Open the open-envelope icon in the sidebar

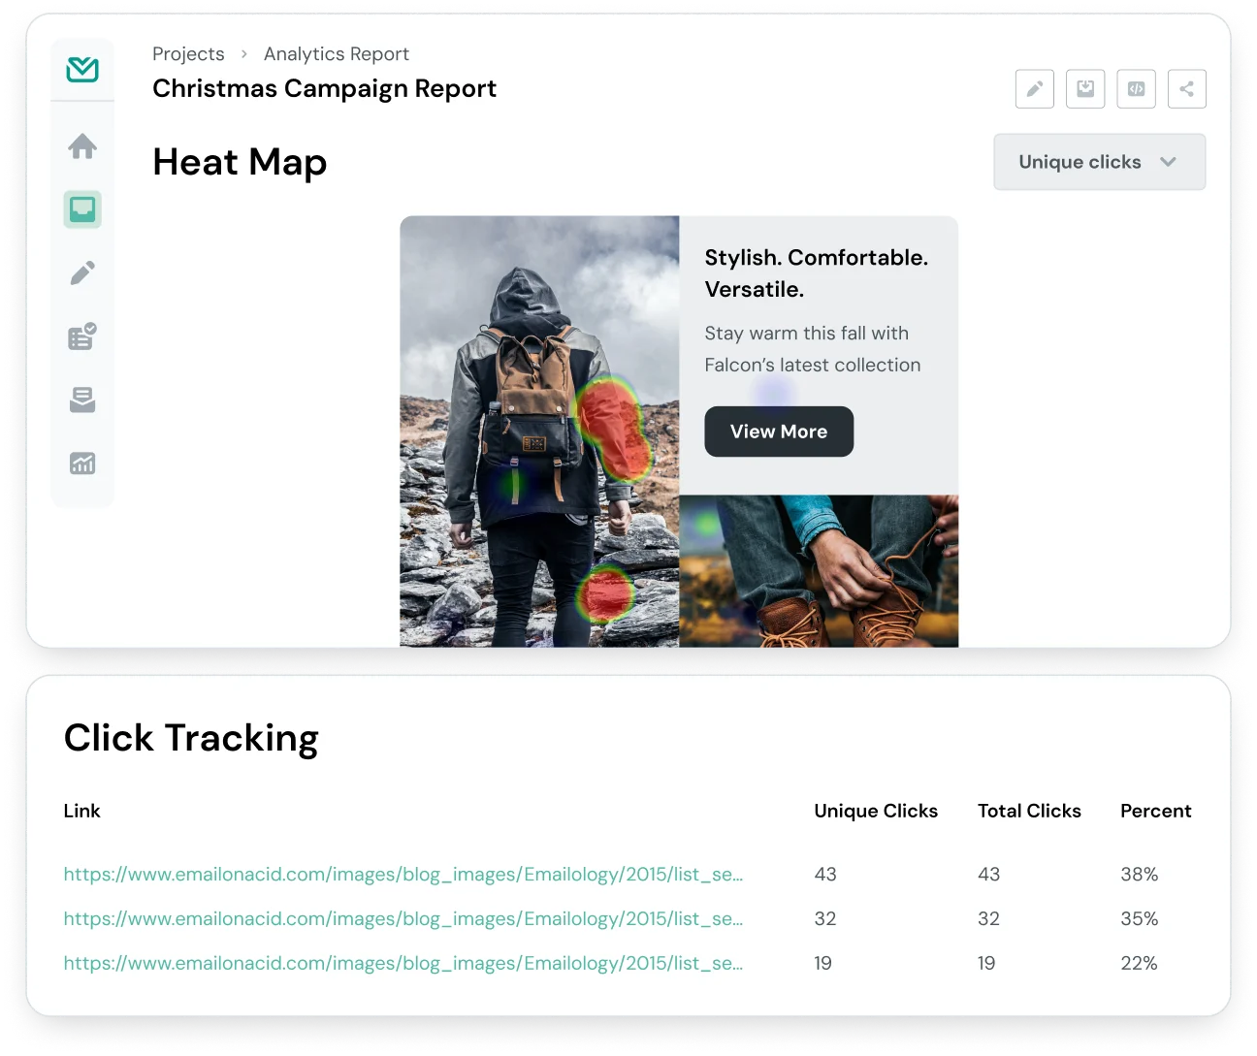point(82,400)
